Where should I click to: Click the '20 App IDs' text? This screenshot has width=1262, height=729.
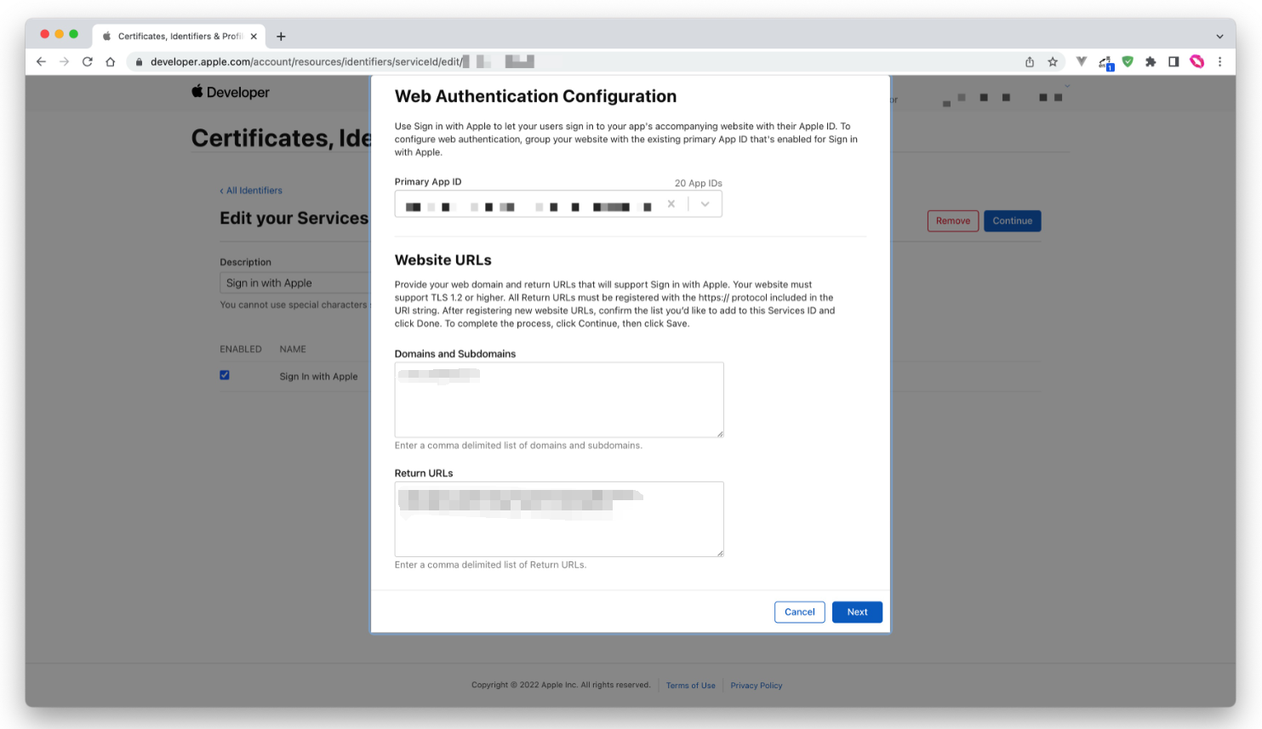(699, 183)
